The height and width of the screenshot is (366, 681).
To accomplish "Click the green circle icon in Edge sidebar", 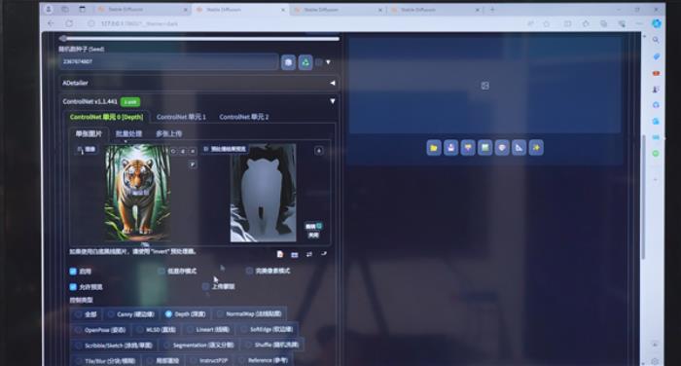I will (656, 154).
